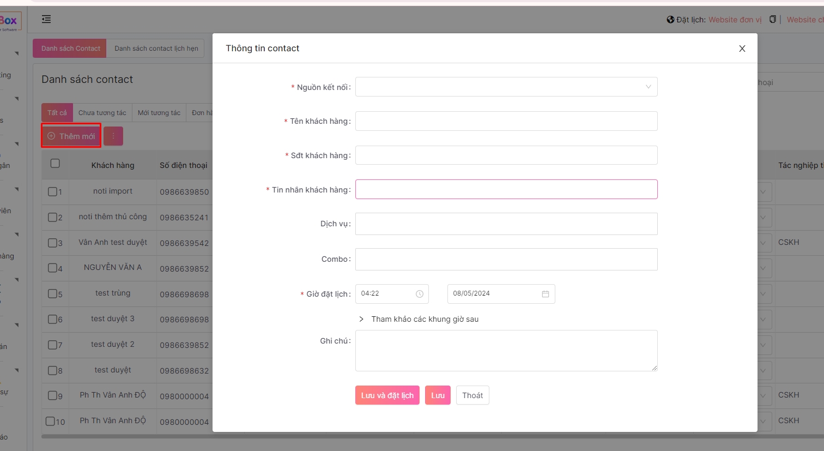Screen dimensions: 824x451
Task: Click the three-dot more options button
Action: coord(113,136)
